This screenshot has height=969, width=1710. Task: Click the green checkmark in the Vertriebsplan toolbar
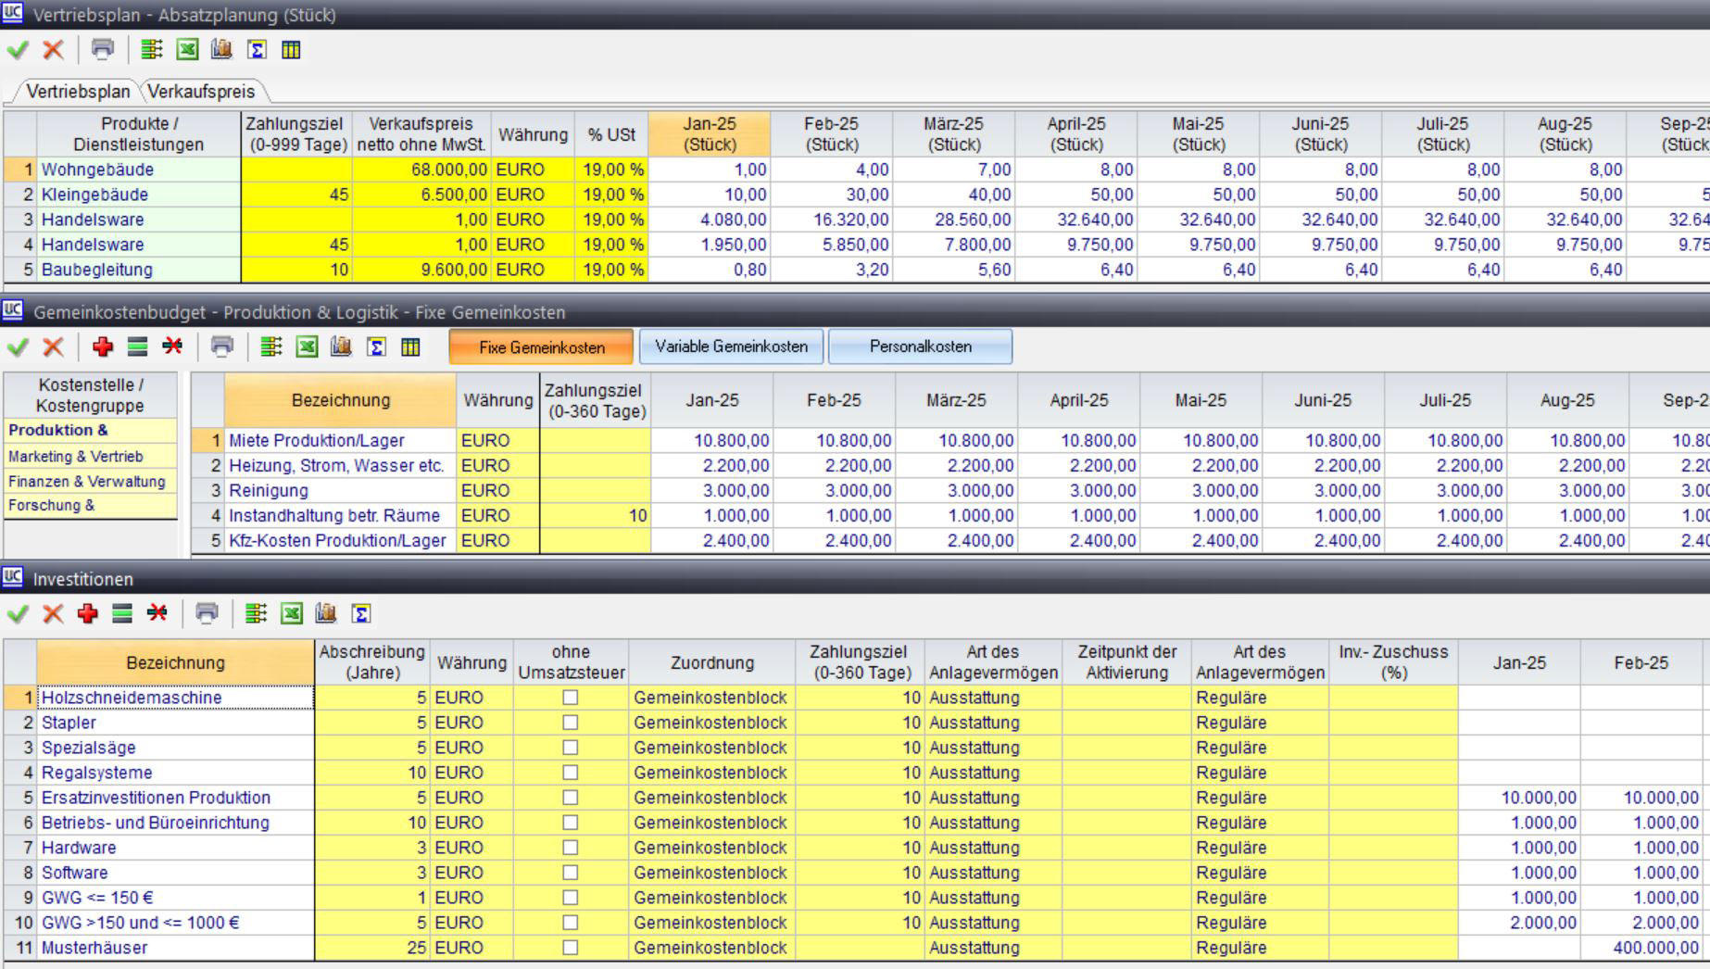pos(18,50)
